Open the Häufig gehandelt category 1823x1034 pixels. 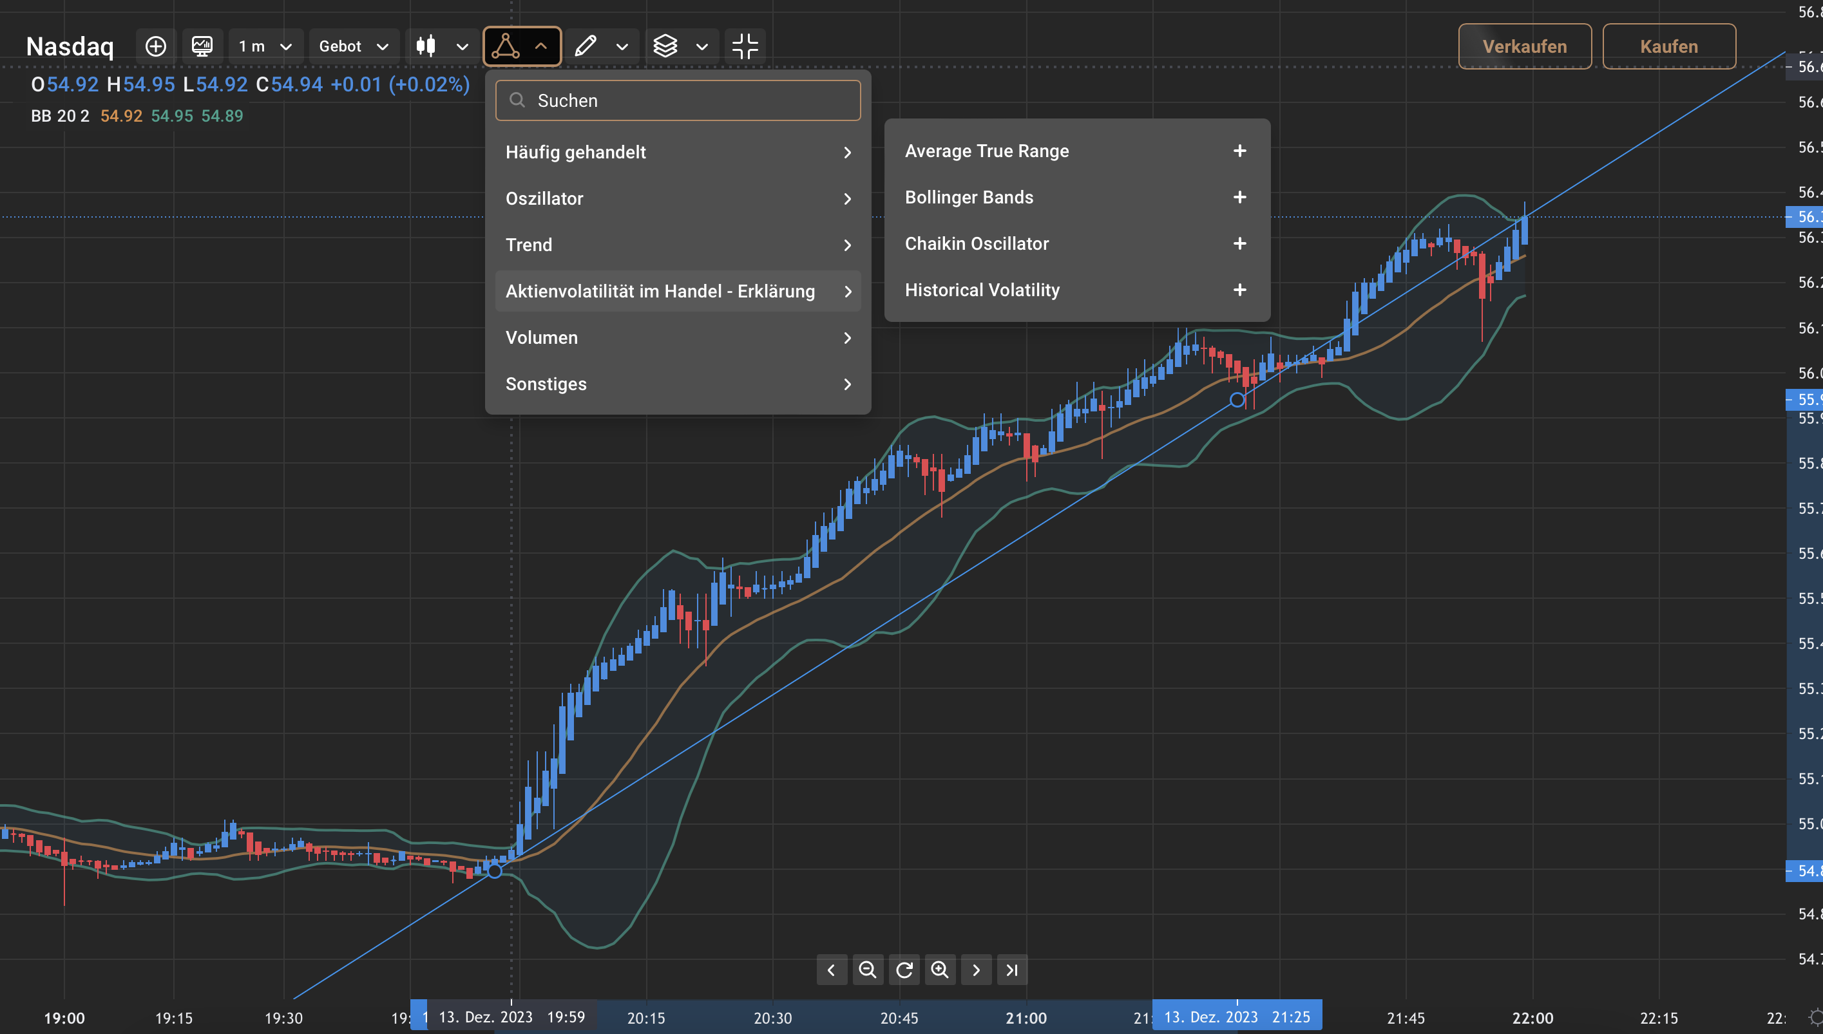(678, 152)
